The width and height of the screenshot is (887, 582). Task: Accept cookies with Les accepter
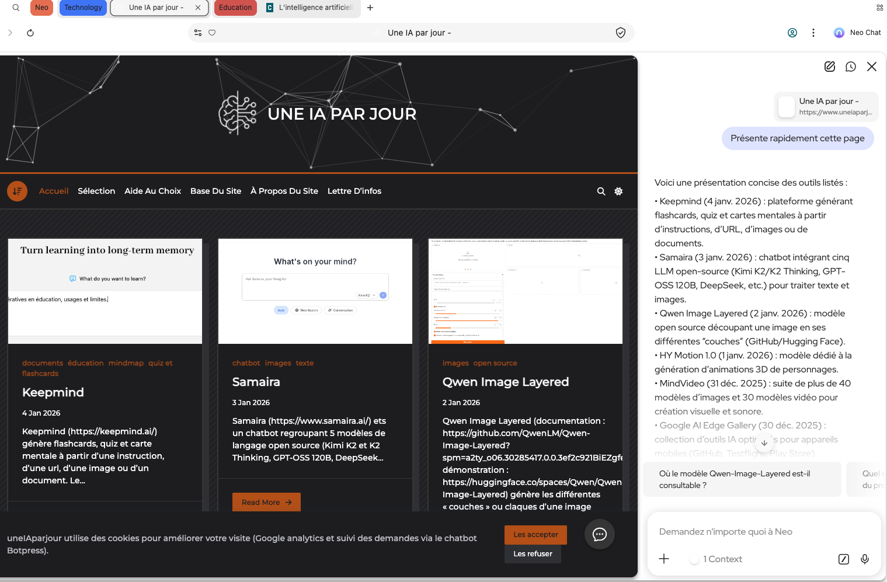point(535,535)
